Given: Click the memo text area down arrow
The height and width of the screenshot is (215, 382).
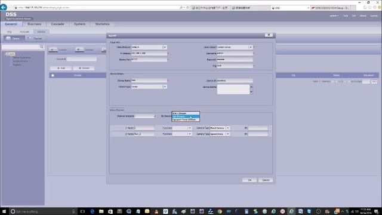Looking at the screenshot, I should pyautogui.click(x=251, y=92).
